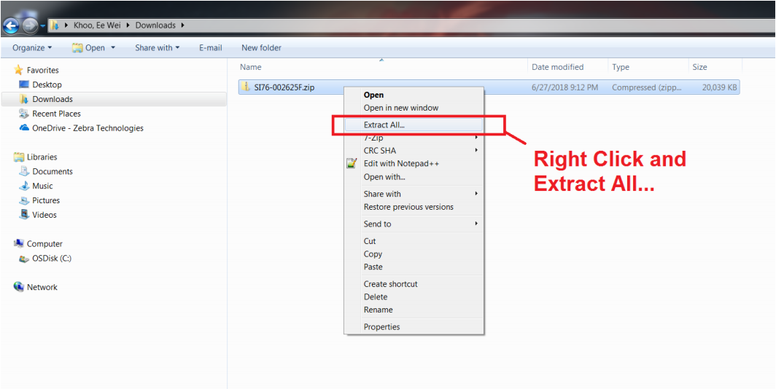Click the Back navigation arrow button
Screen dimensions: 776x389
(11, 25)
